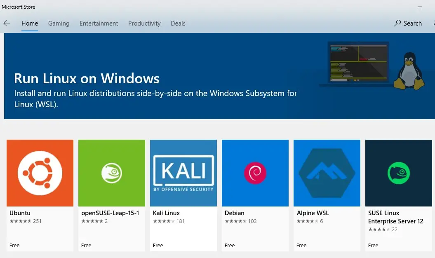Open the Deals section
Screen dimensions: 435x258
pos(178,23)
